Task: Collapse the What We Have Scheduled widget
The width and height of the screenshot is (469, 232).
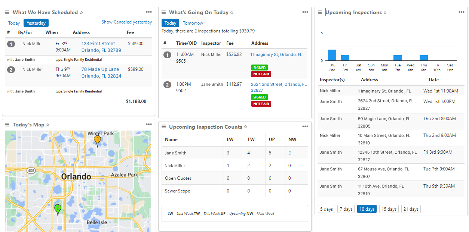Action: coord(82,12)
